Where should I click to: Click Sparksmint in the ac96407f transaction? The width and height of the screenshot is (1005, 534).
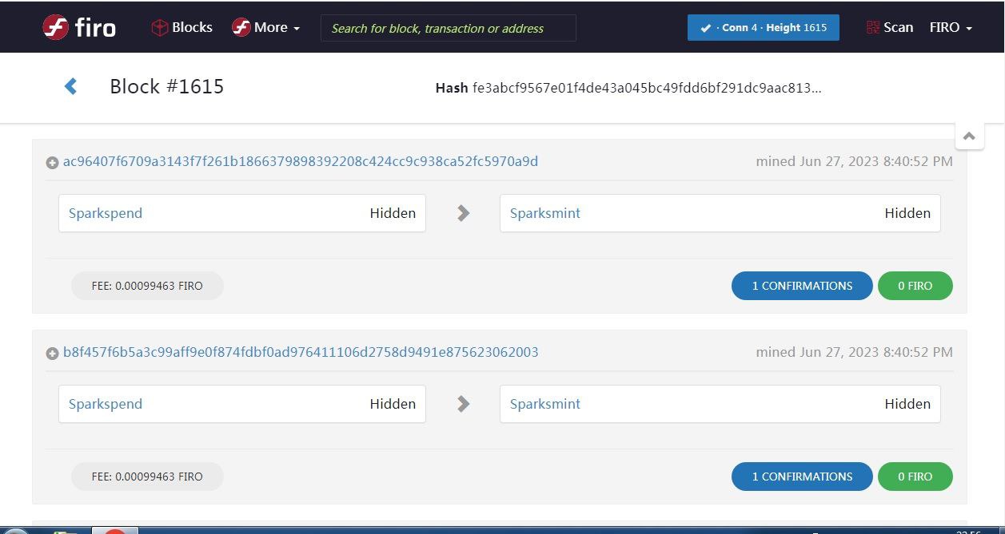coord(545,213)
